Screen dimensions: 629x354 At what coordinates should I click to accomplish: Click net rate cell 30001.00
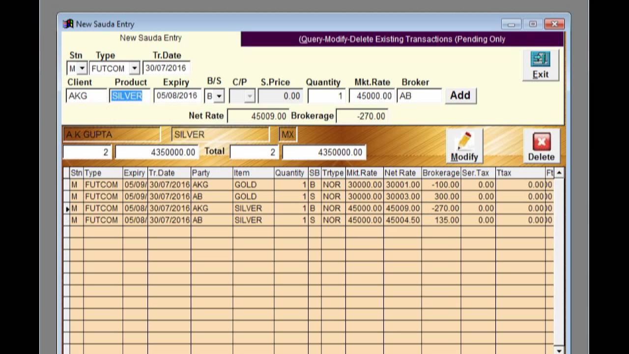pyautogui.click(x=402, y=185)
